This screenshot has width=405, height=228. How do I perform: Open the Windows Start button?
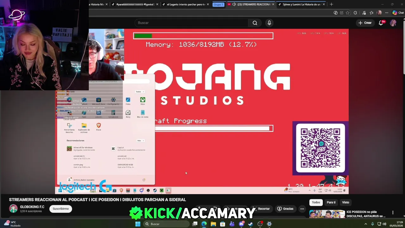(x=138, y=224)
